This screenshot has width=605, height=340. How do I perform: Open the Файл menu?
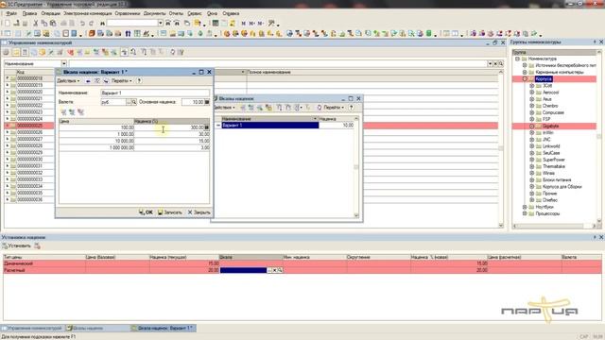point(11,13)
